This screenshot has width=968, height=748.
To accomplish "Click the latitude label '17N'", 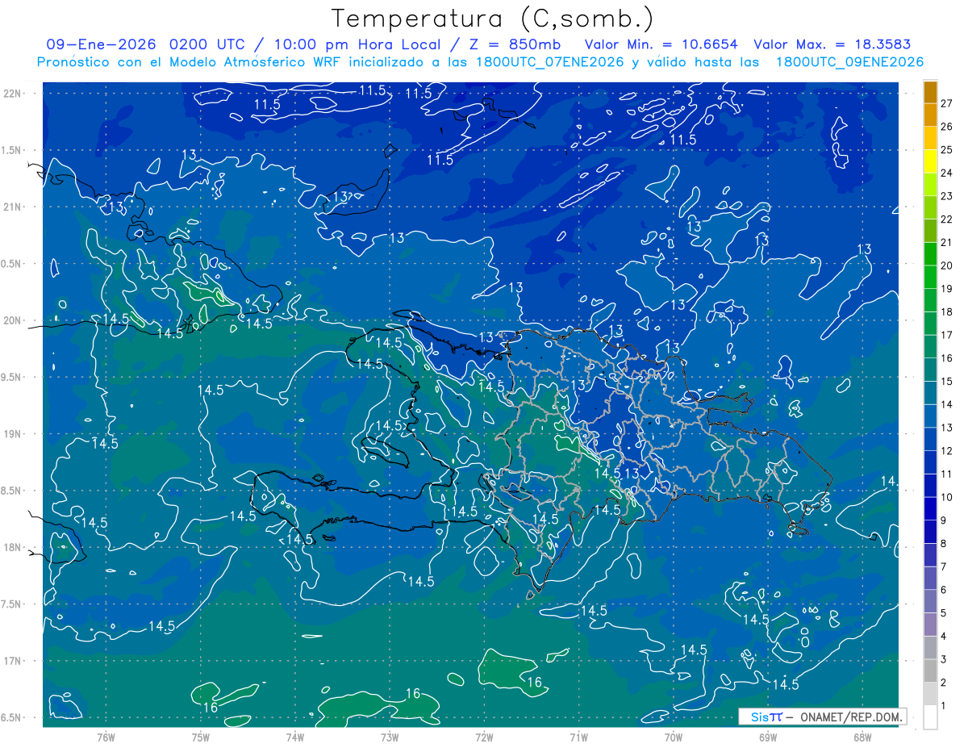I will (x=12, y=661).
